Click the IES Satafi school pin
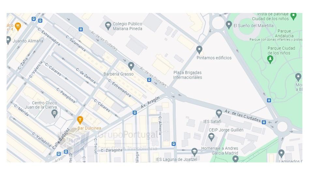The image size is (309, 176). pyautogui.click(x=218, y=114)
